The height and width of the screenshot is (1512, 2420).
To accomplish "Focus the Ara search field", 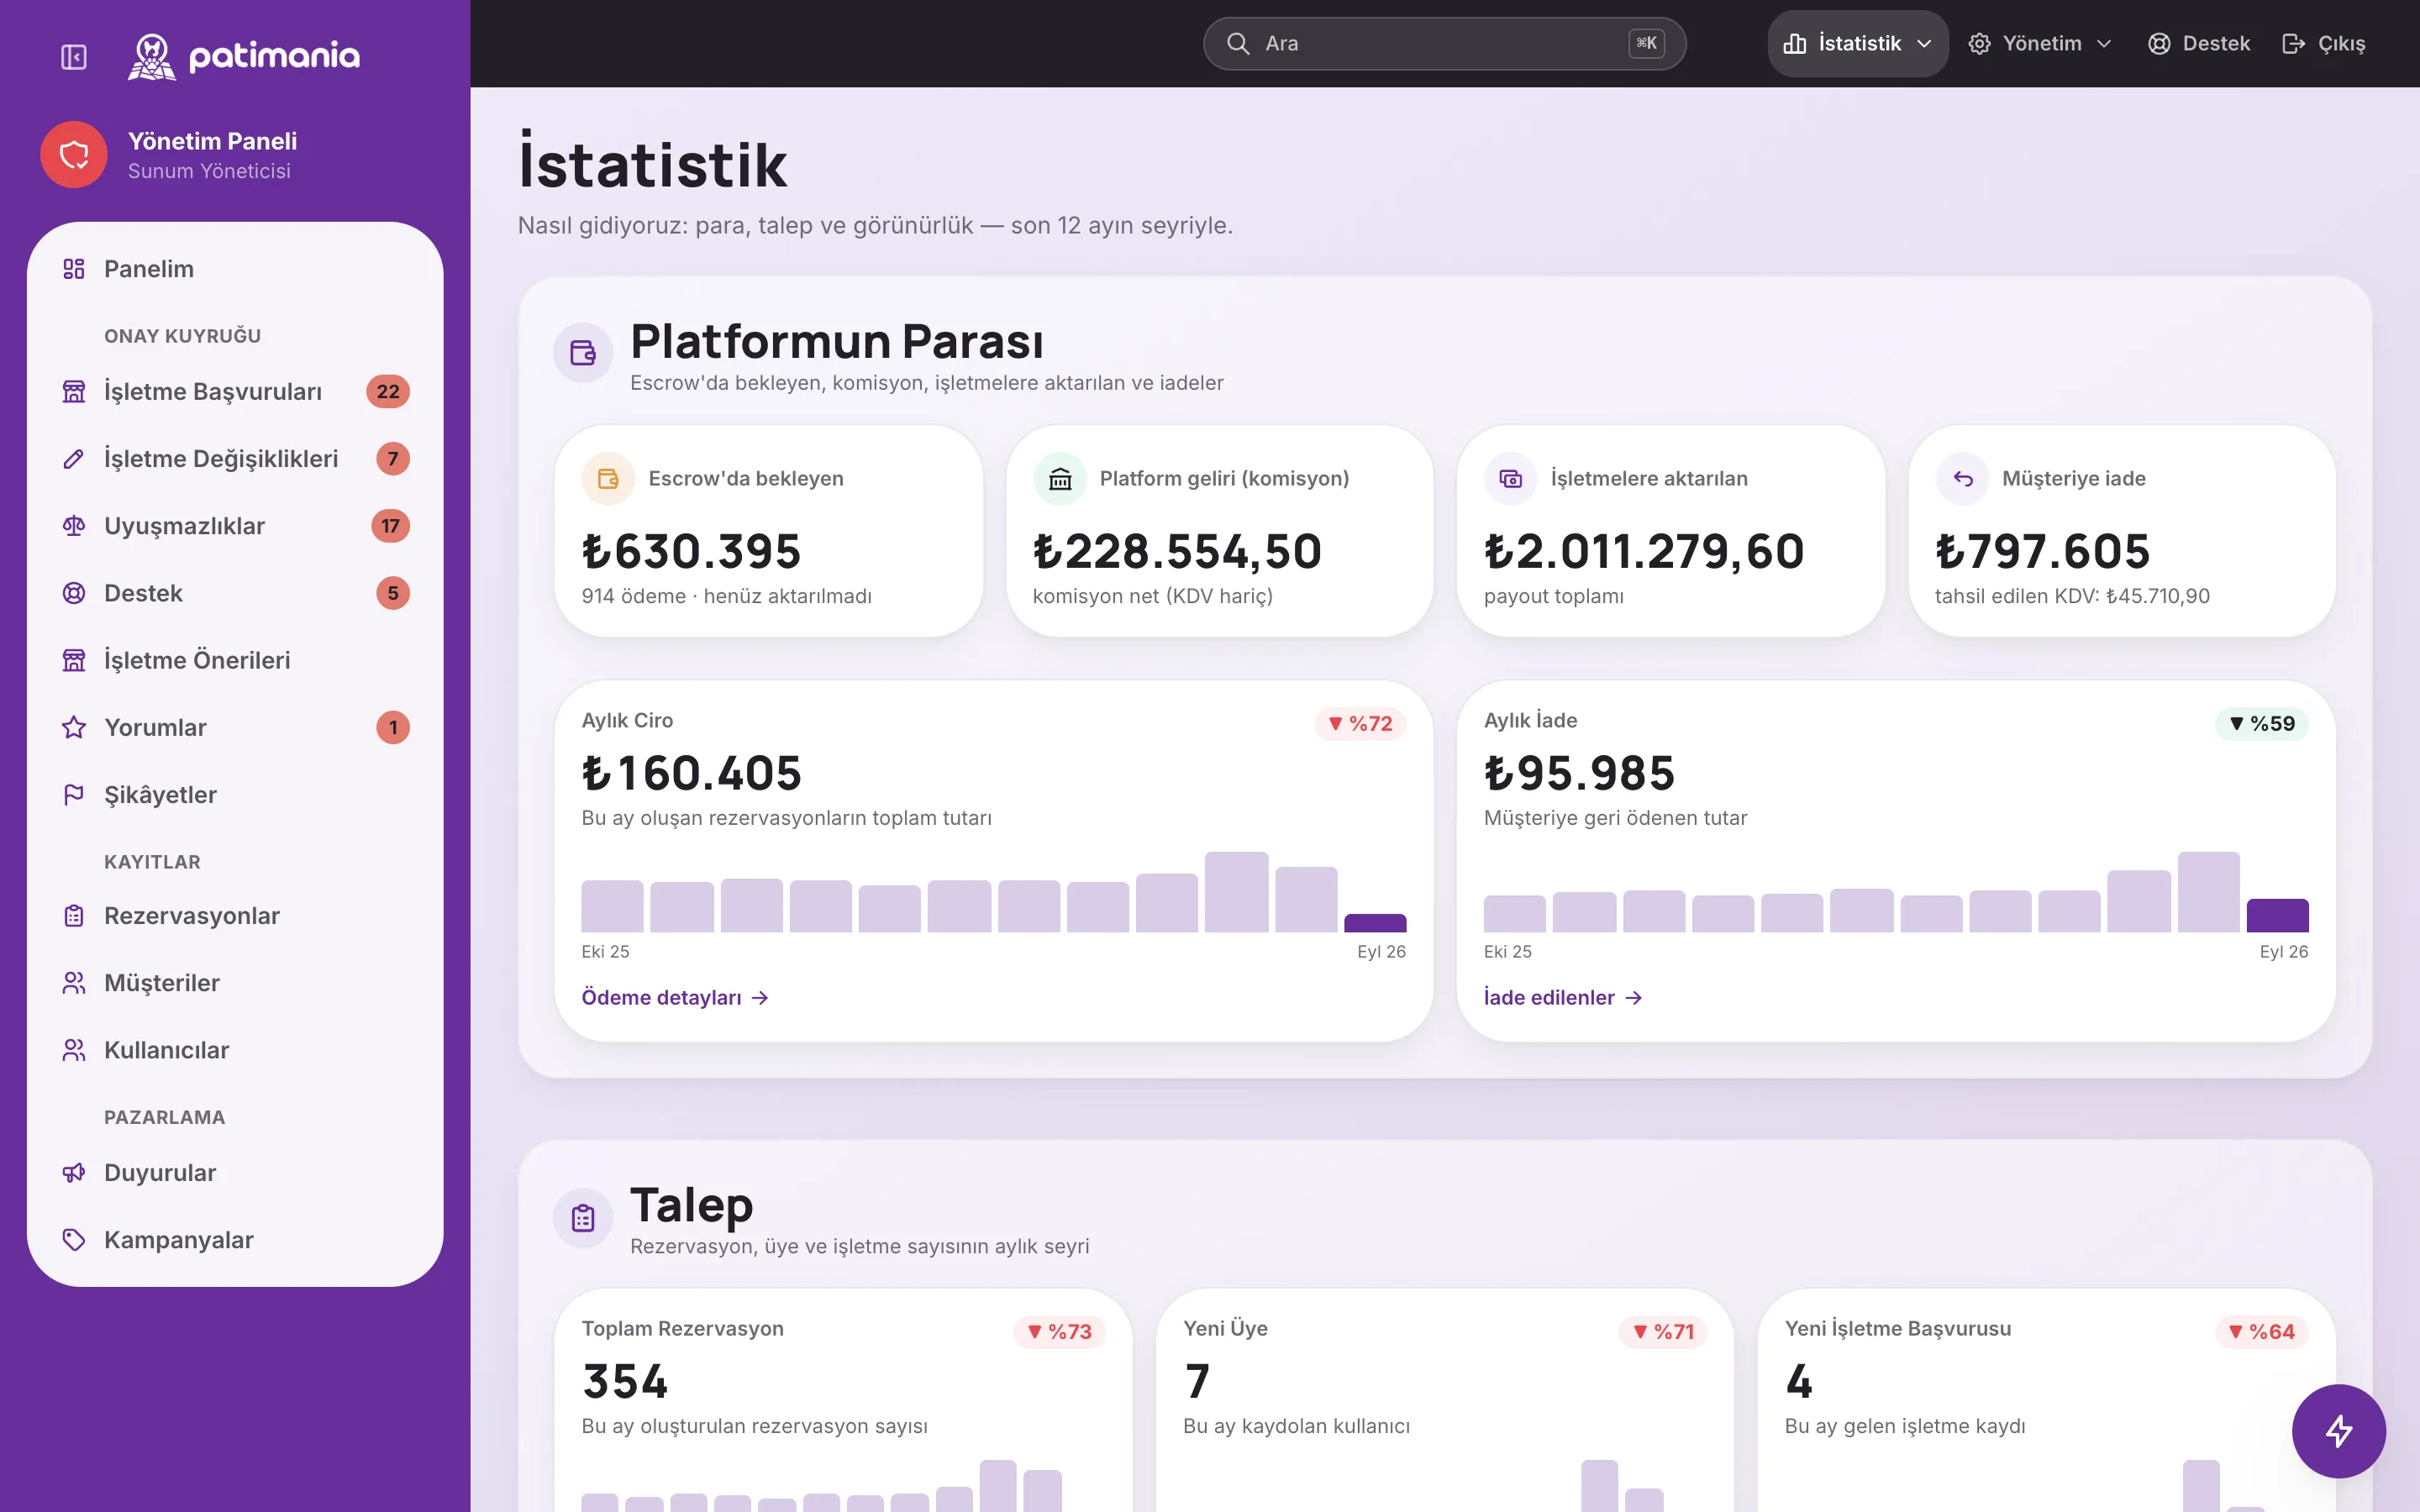I will 1444,44.
